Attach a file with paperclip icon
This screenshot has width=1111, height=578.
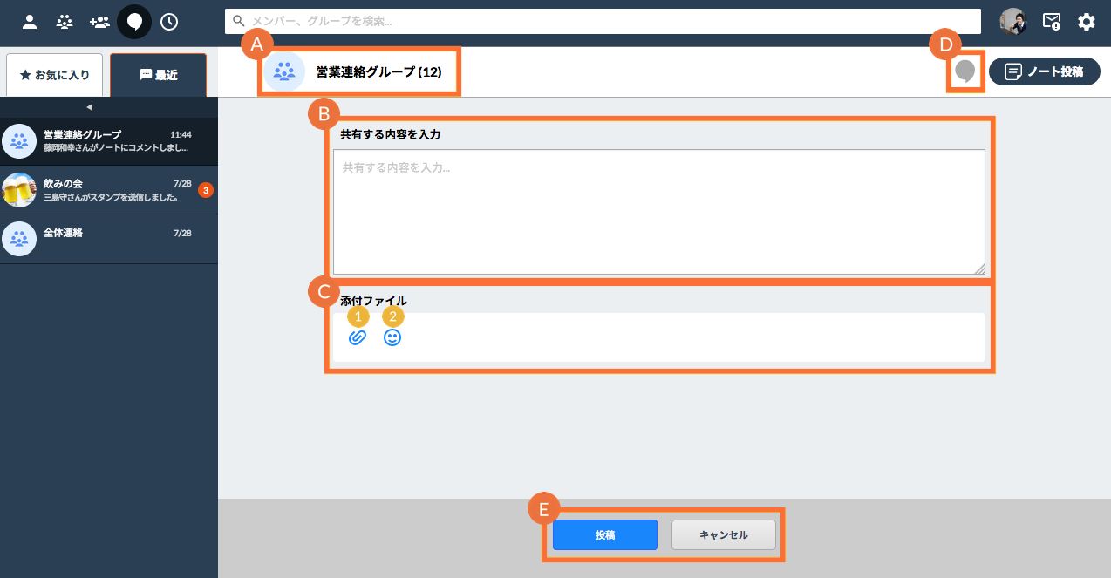click(x=357, y=337)
